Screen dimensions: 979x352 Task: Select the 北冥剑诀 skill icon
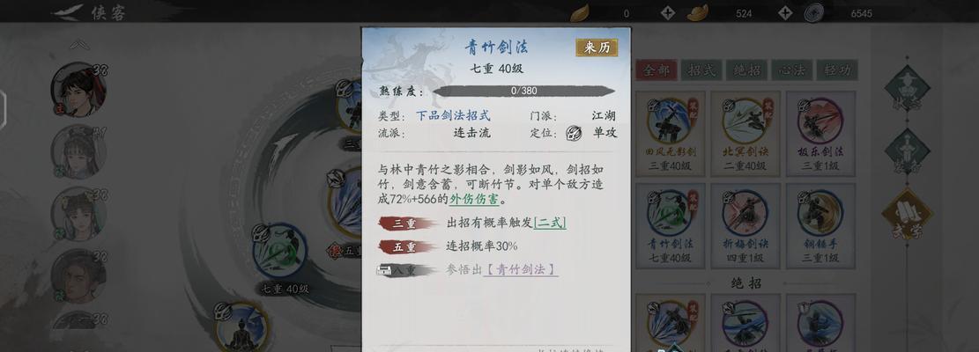coord(745,121)
